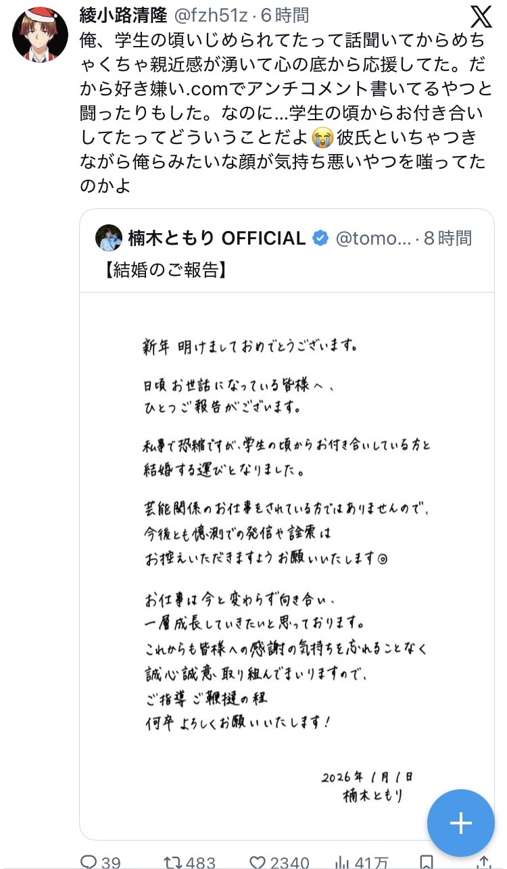Tap the quoted tweet's truncated @tomo... handle
The image size is (507, 869).
pyautogui.click(x=372, y=238)
